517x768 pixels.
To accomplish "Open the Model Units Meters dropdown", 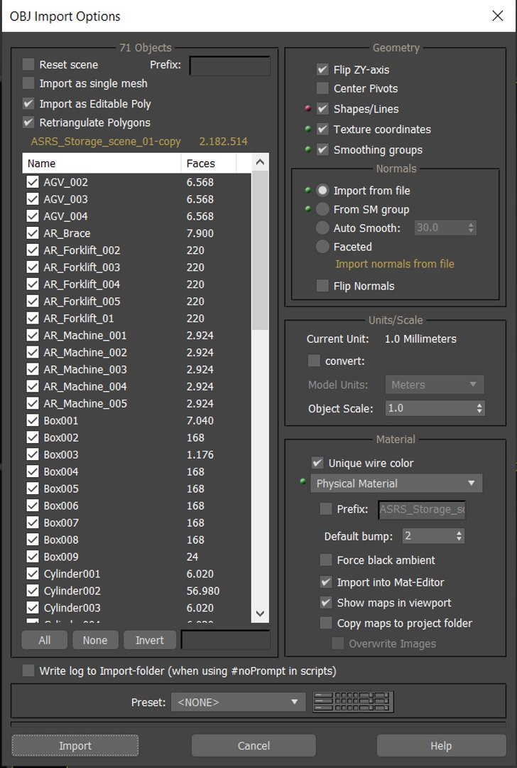I will coord(435,385).
